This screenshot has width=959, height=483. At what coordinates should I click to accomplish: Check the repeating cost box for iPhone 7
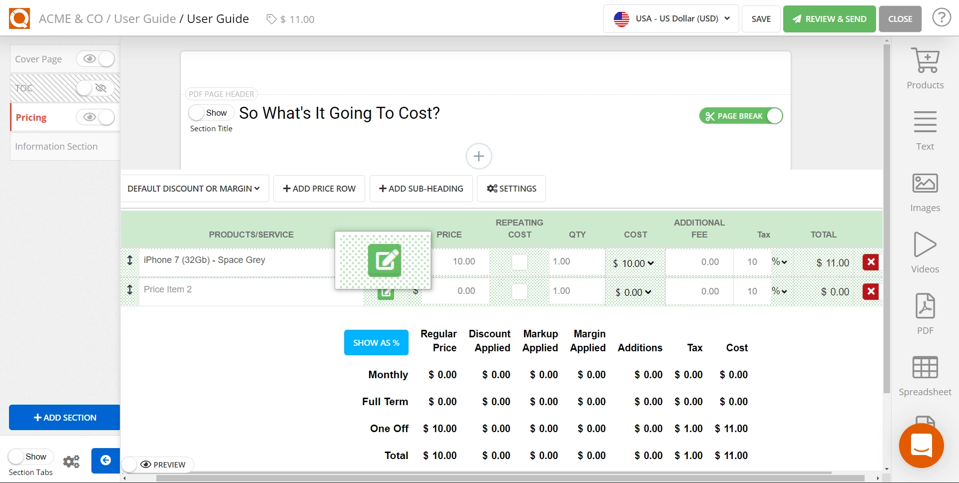[x=519, y=262]
